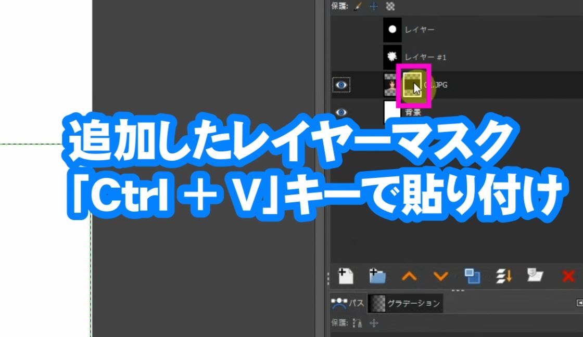Image resolution: width=583 pixels, height=337 pixels.
Task: Select the layer mask thumbnail of JPG layer
Action: click(x=412, y=85)
